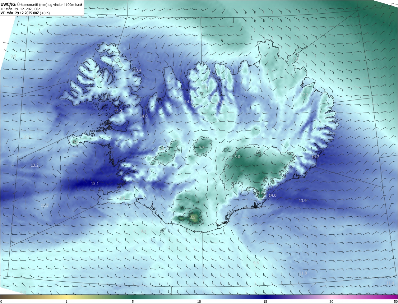The image size is (398, 304).
Task: Click the '15' tick on the color scale
Action: pyautogui.click(x=265, y=302)
